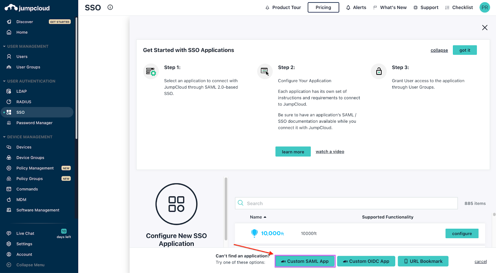Collapse the User Authentication section
496x273 pixels.
pyautogui.click(x=4, y=81)
